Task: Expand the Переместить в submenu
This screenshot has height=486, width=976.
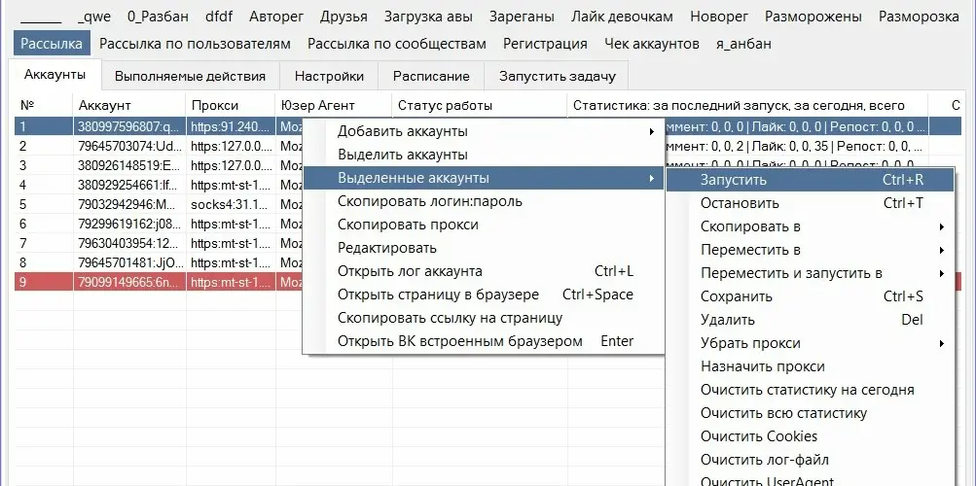Action: pyautogui.click(x=811, y=250)
